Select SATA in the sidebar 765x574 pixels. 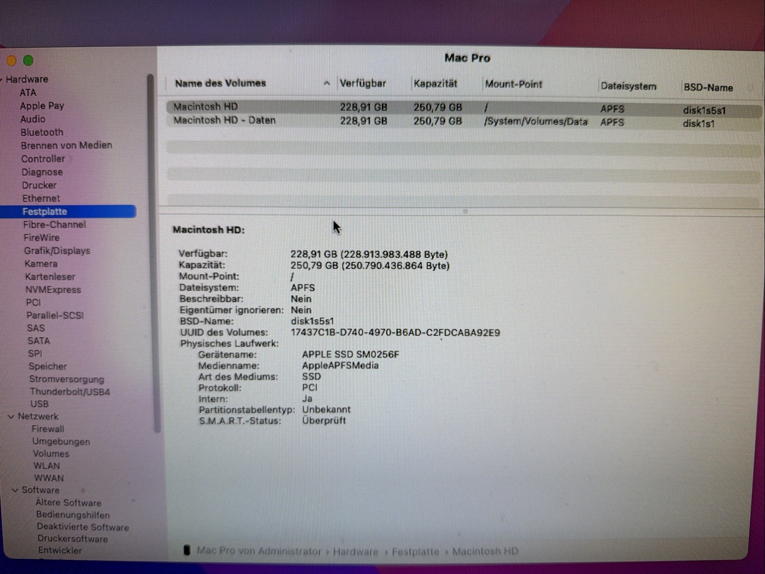(39, 341)
